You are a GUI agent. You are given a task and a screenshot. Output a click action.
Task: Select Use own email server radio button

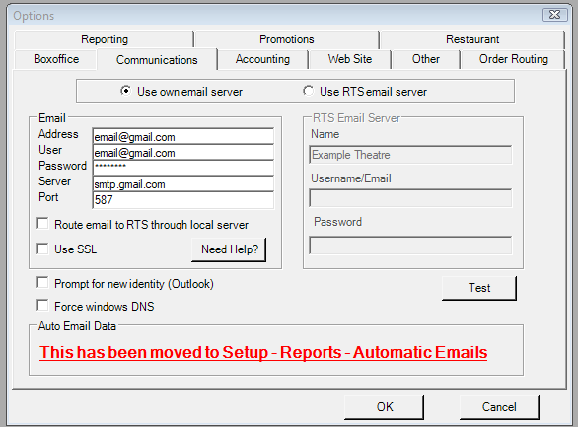tap(125, 91)
